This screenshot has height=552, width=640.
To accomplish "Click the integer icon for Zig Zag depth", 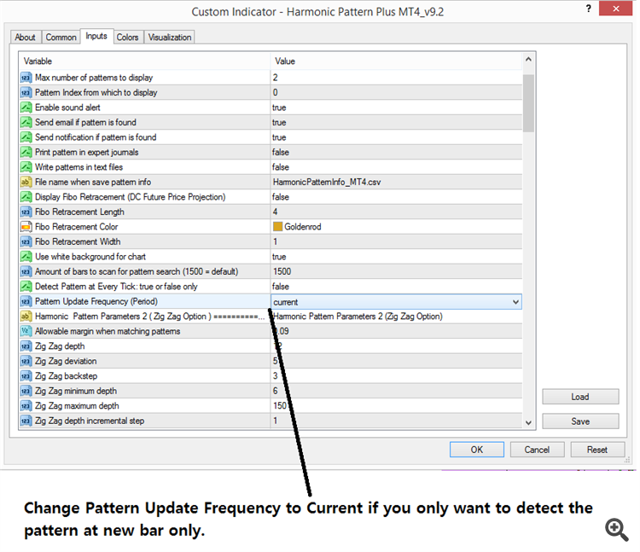I will [x=26, y=346].
